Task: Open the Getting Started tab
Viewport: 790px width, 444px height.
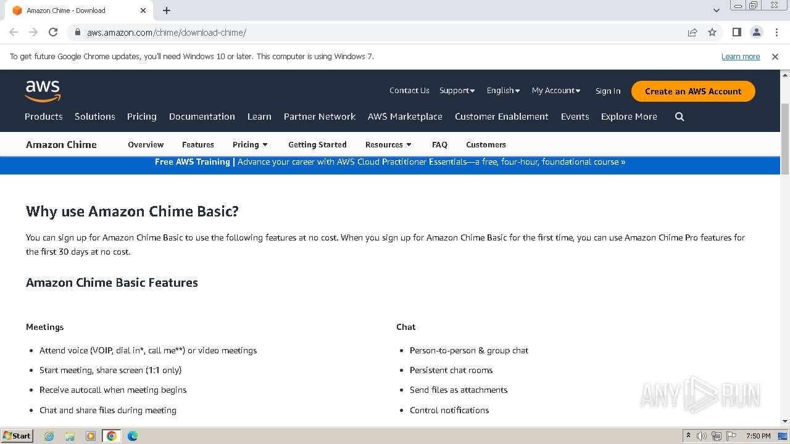Action: pos(317,145)
